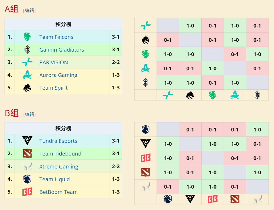Screen dimensions: 274x210
Task: Click Team Tidebound logo in standings table
Action: pos(27,153)
